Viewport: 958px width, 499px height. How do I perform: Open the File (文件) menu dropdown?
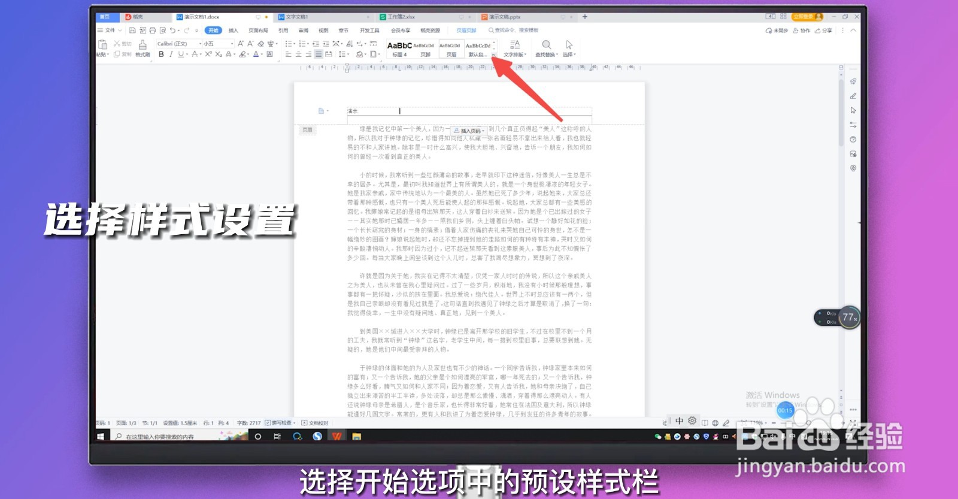pyautogui.click(x=110, y=30)
